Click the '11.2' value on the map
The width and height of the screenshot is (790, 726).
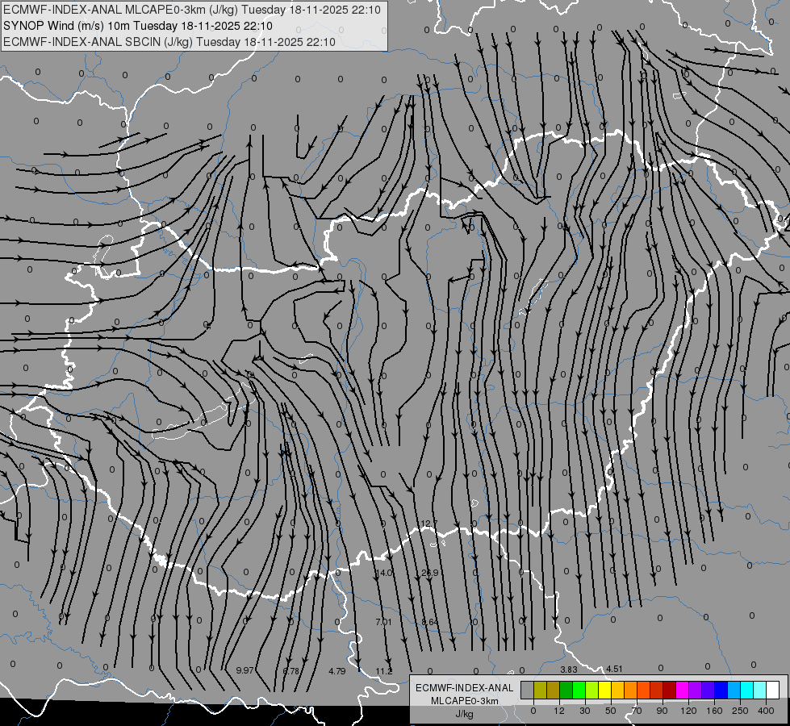coord(384,671)
